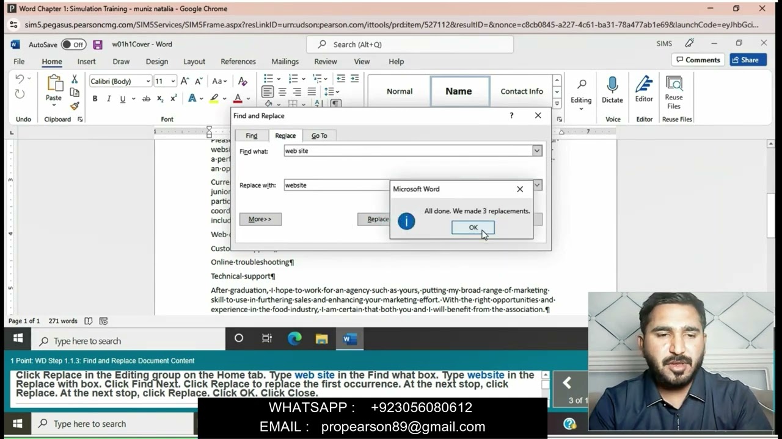The height and width of the screenshot is (439, 782).
Task: Click Align Left paragraph icon
Action: [268, 92]
